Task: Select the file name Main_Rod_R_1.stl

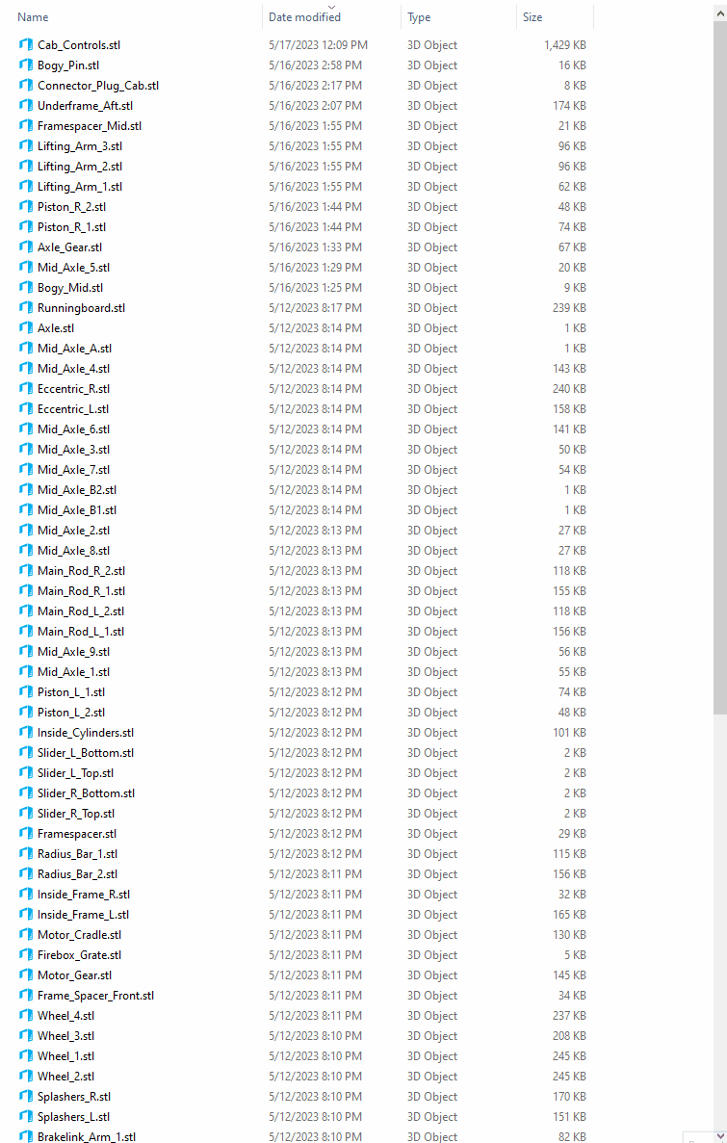Action: (81, 591)
